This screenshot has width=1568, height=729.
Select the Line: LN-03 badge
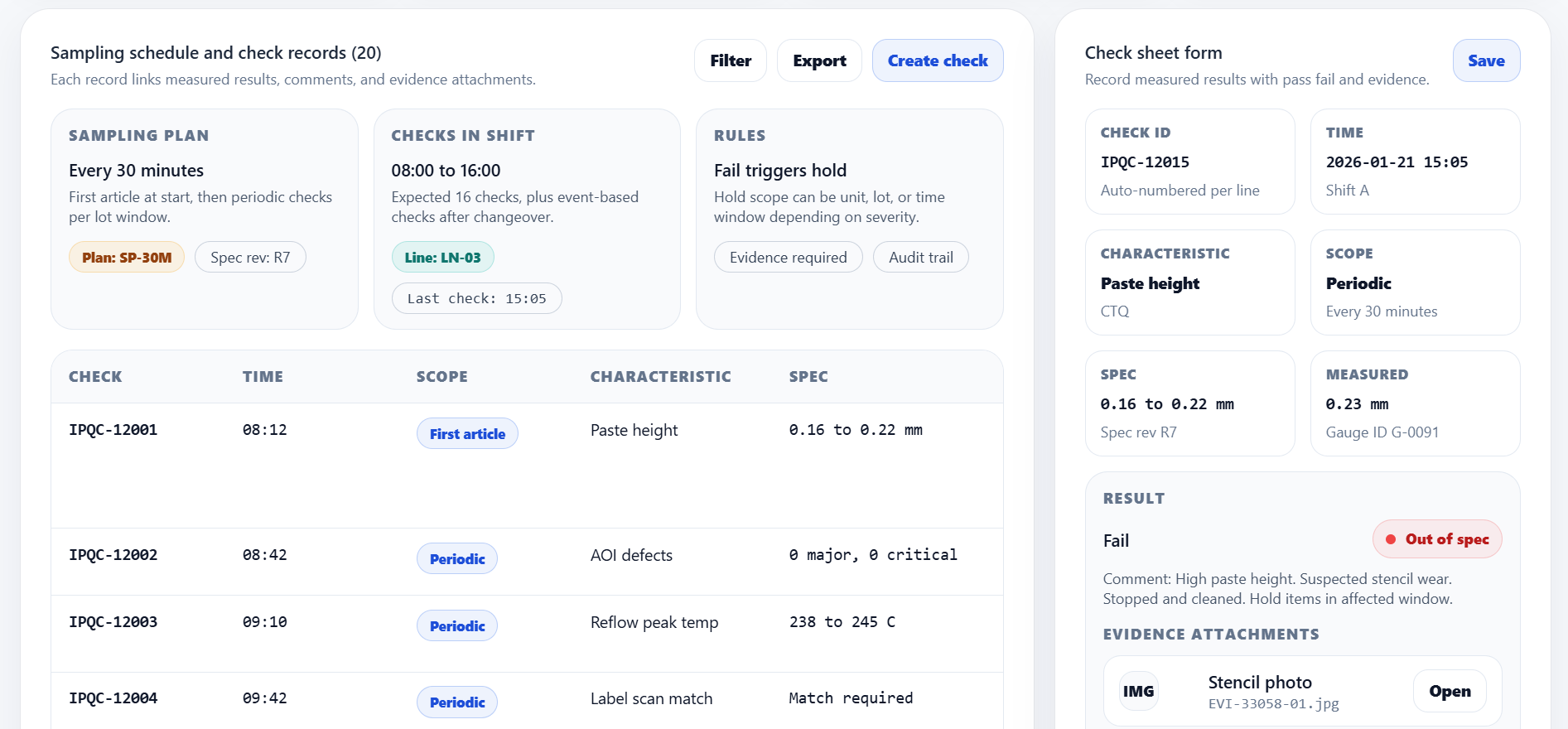pyautogui.click(x=442, y=258)
